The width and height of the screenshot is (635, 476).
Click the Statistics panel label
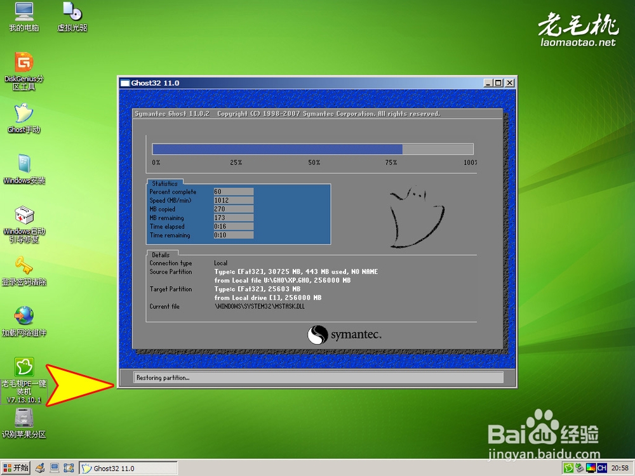coord(165,183)
